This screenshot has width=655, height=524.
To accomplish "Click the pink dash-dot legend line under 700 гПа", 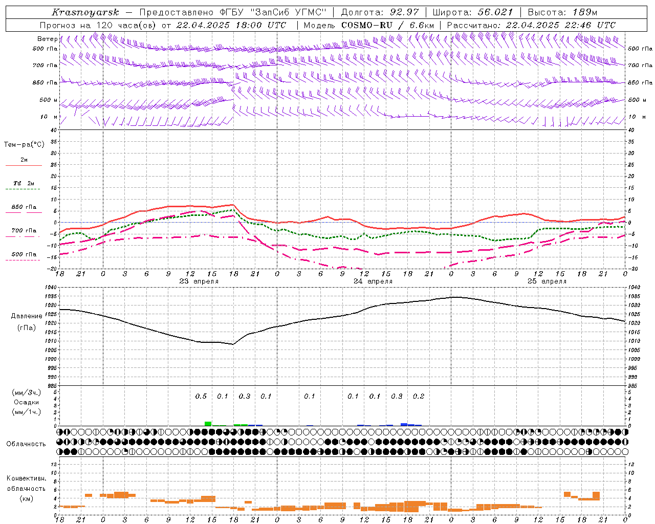I will click(24, 236).
